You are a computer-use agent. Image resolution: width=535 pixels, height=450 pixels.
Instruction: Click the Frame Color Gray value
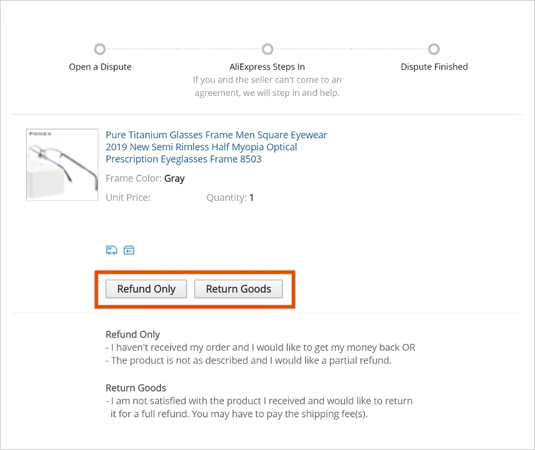[175, 179]
